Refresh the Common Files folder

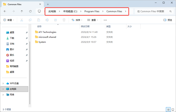tap(30, 11)
